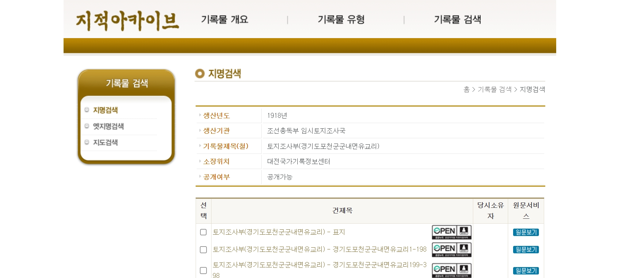Click the 생산년도 value 1918년
The width and height of the screenshot is (624, 278).
(277, 116)
